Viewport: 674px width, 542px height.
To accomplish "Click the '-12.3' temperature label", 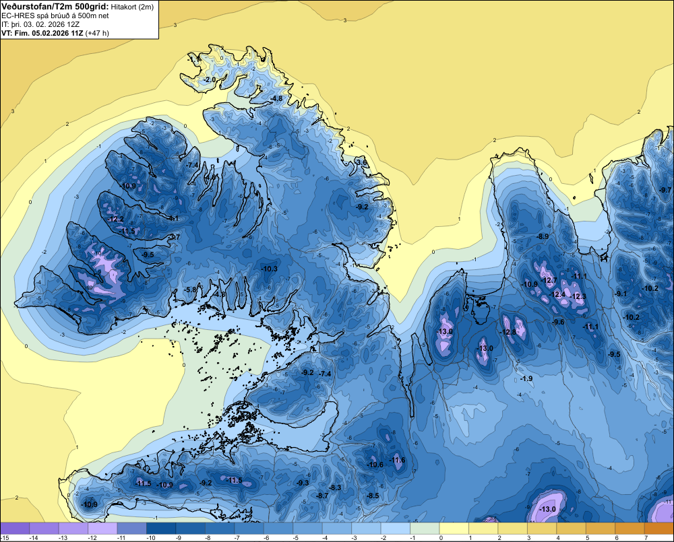I will tap(578, 296).
